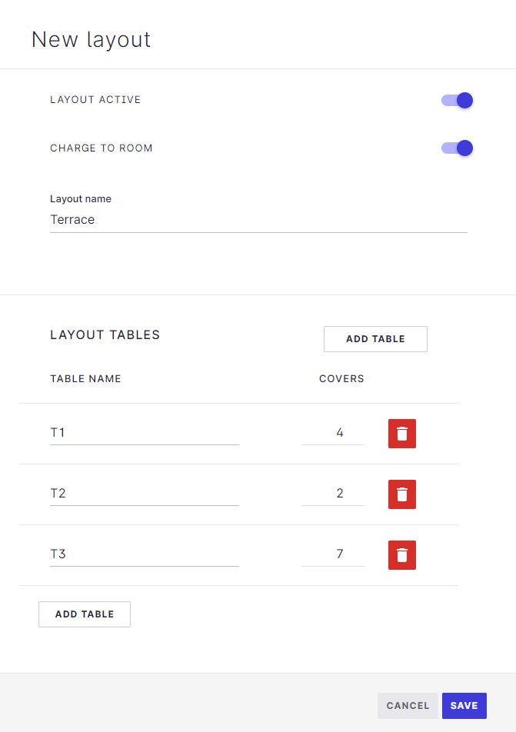Click the covers field showing 7
Viewport: 516px width, 732px height.
[333, 554]
